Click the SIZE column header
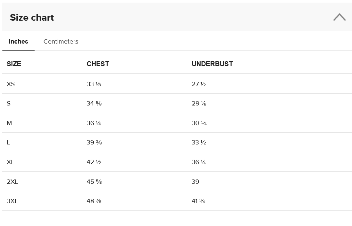Viewport: 352px width, 226px height. coord(14,64)
